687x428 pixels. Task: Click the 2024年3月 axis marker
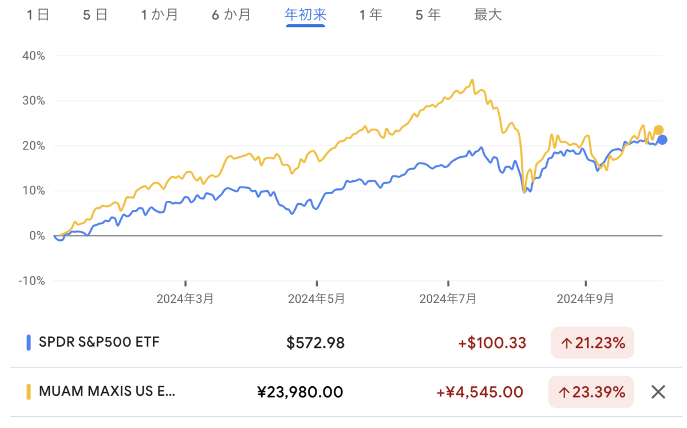185,299
